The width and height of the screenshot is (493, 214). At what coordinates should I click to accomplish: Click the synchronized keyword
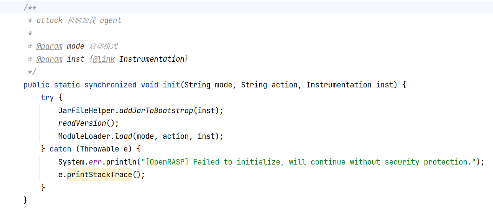point(110,85)
